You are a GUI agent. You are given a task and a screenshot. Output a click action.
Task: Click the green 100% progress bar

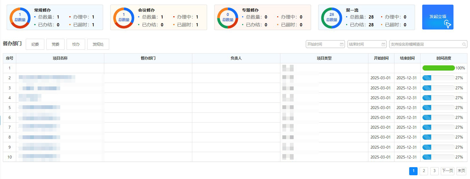point(438,68)
